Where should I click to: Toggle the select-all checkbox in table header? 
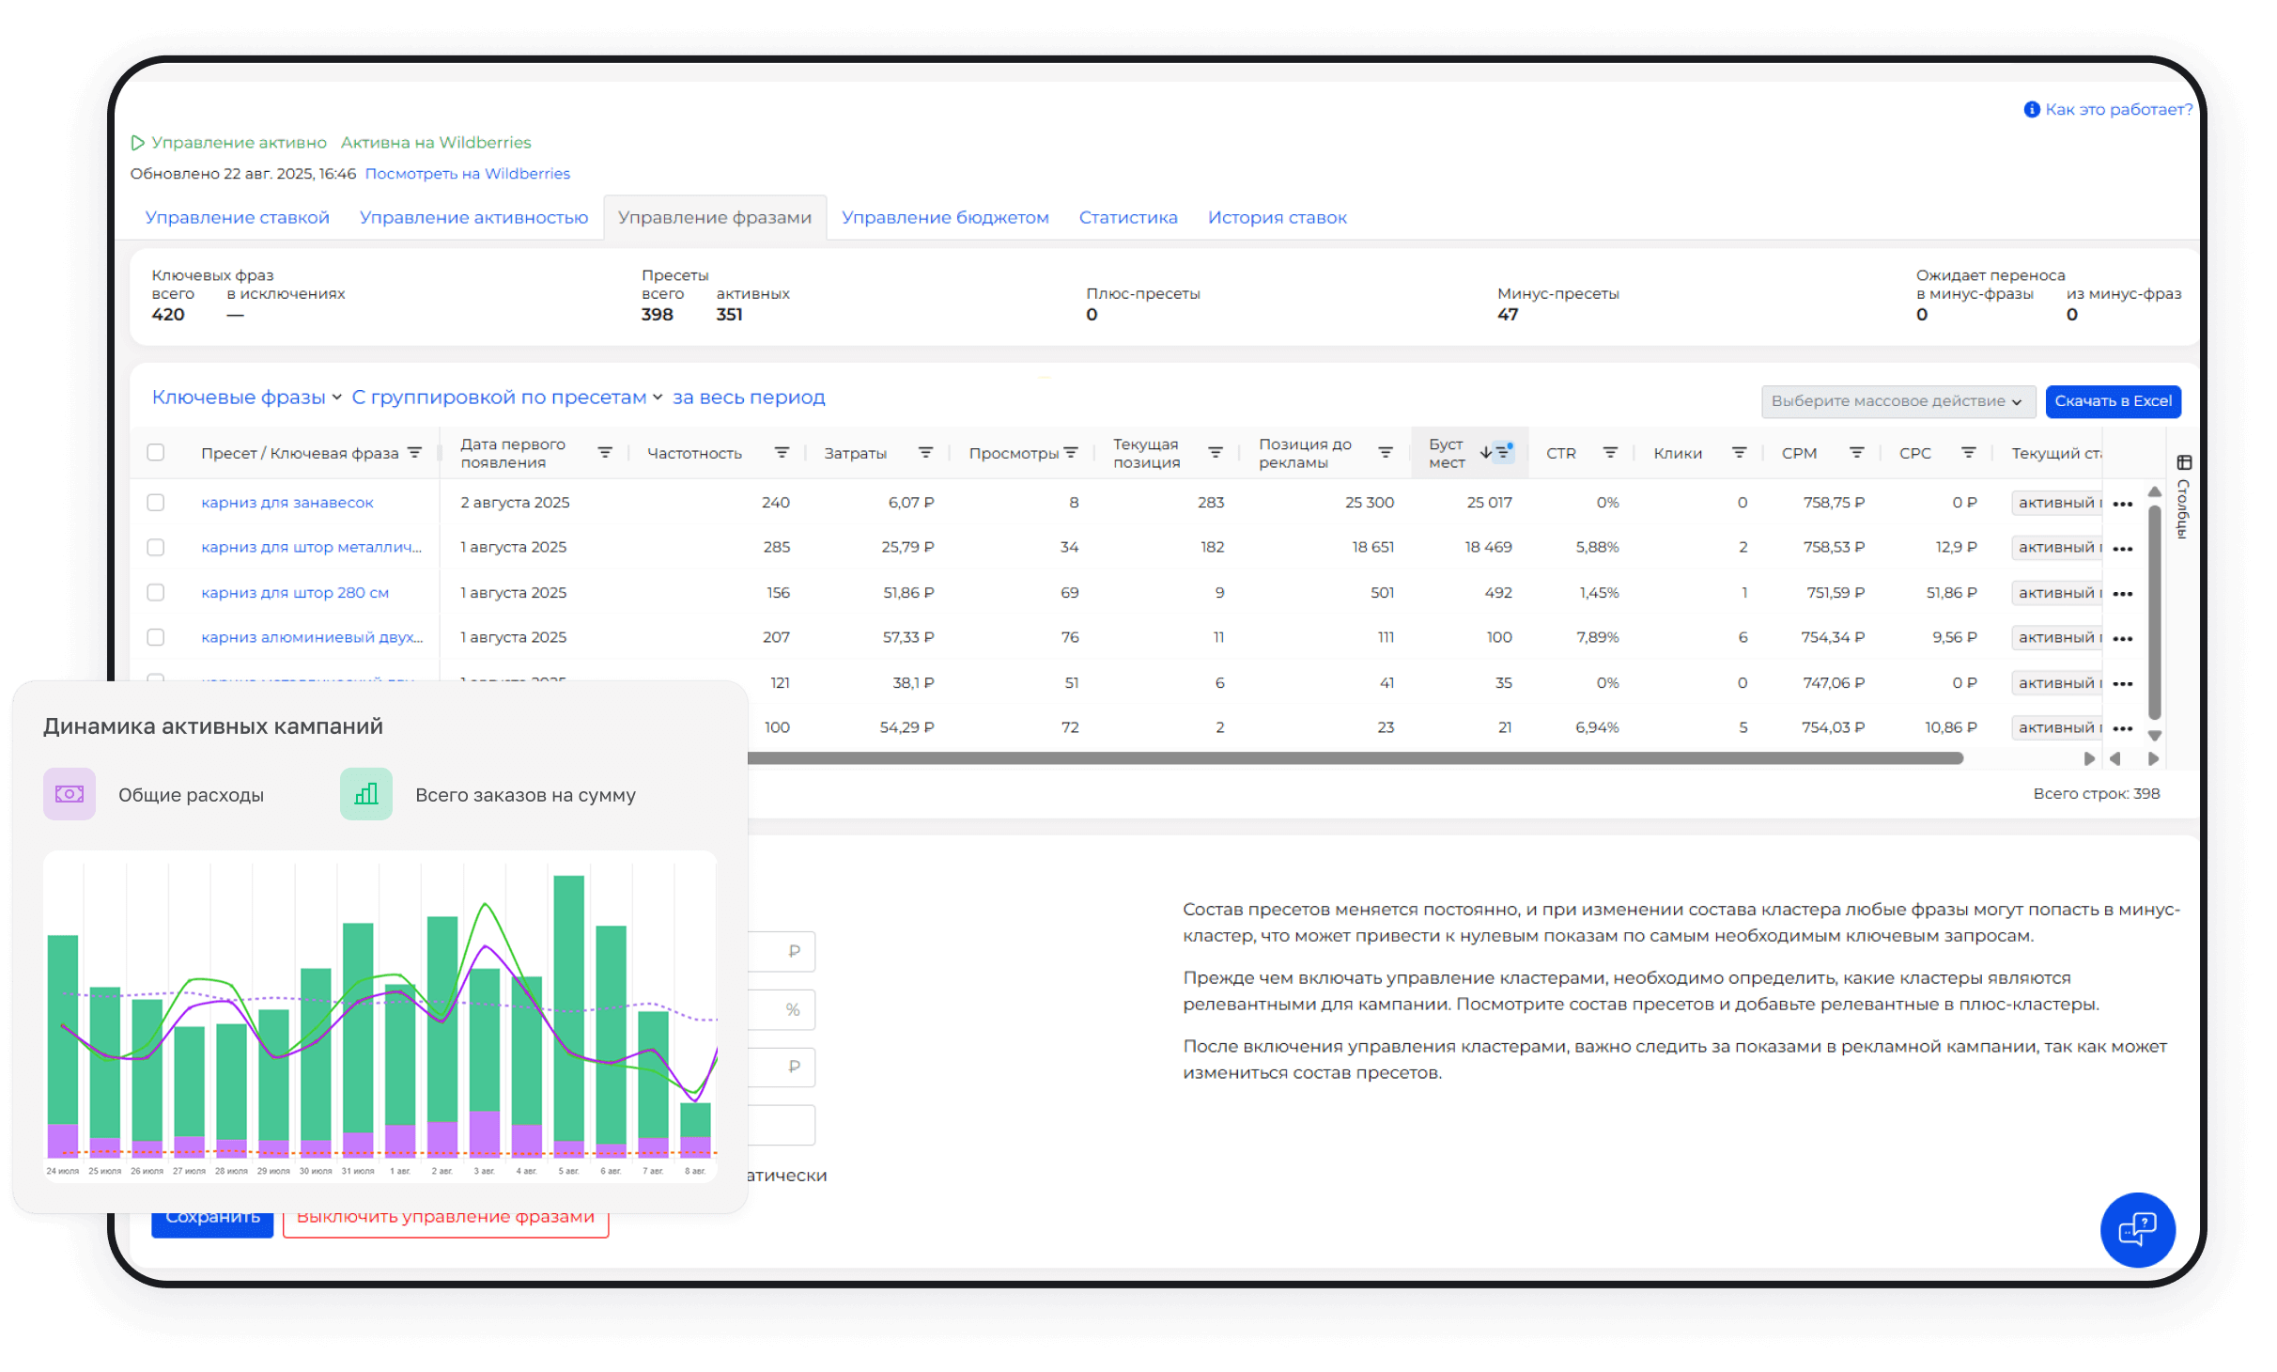pyautogui.click(x=156, y=453)
